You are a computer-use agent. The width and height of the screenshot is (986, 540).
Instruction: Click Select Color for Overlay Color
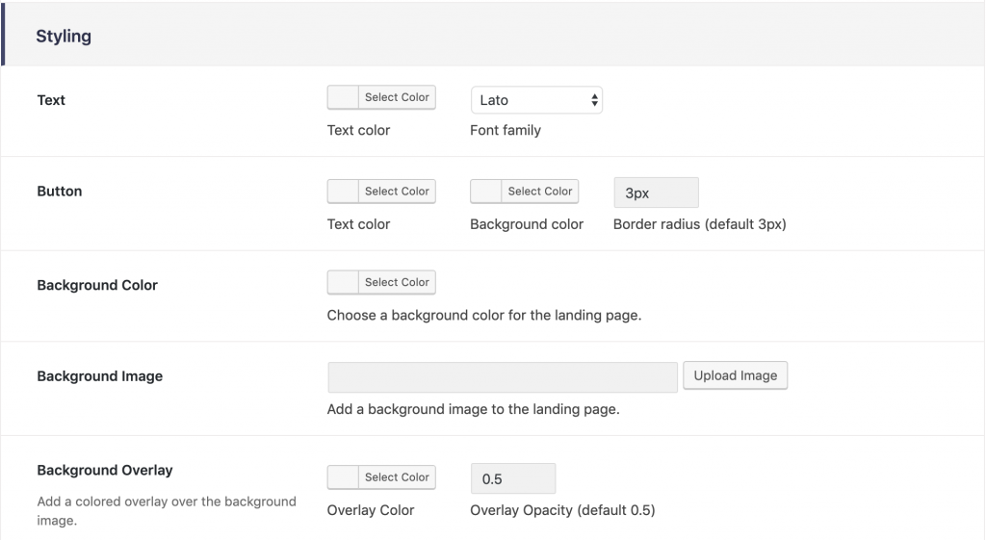tap(397, 477)
